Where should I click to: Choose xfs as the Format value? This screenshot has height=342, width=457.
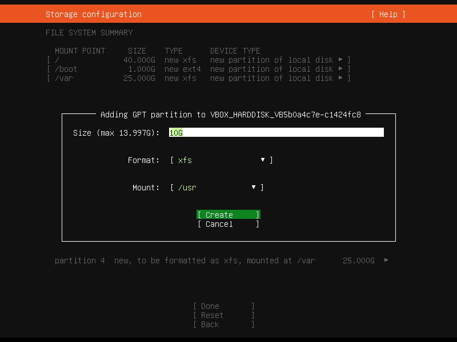[184, 160]
